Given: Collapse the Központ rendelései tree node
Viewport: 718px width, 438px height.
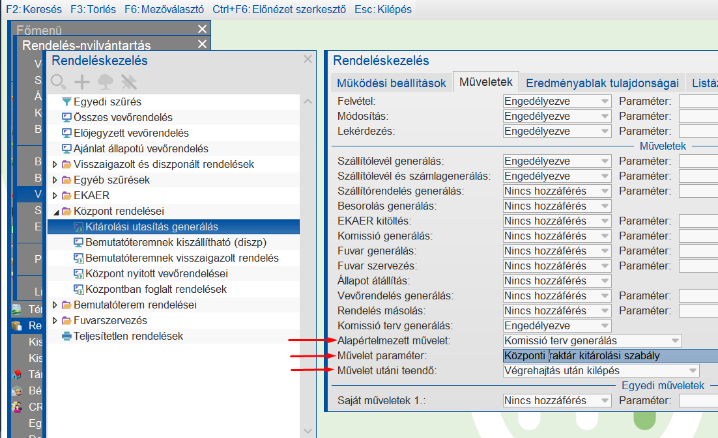Looking at the screenshot, I should [x=56, y=212].
